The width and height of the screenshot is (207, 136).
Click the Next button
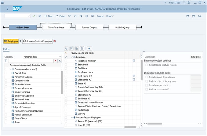(x=49, y=16)
